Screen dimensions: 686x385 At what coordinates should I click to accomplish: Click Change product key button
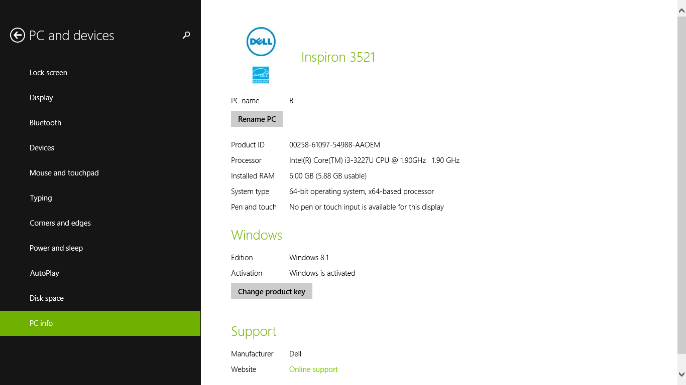272,291
